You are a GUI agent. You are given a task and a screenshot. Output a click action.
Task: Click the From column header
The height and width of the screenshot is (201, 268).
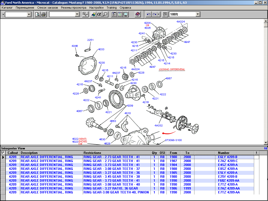(174, 153)
